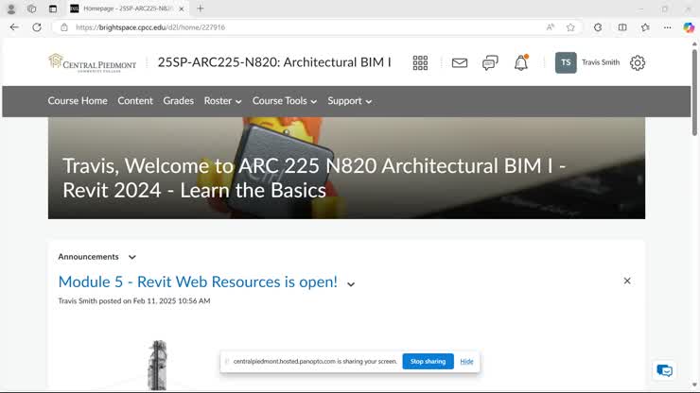
Task: Open subscription alerts chat bubbles icon
Action: point(490,63)
